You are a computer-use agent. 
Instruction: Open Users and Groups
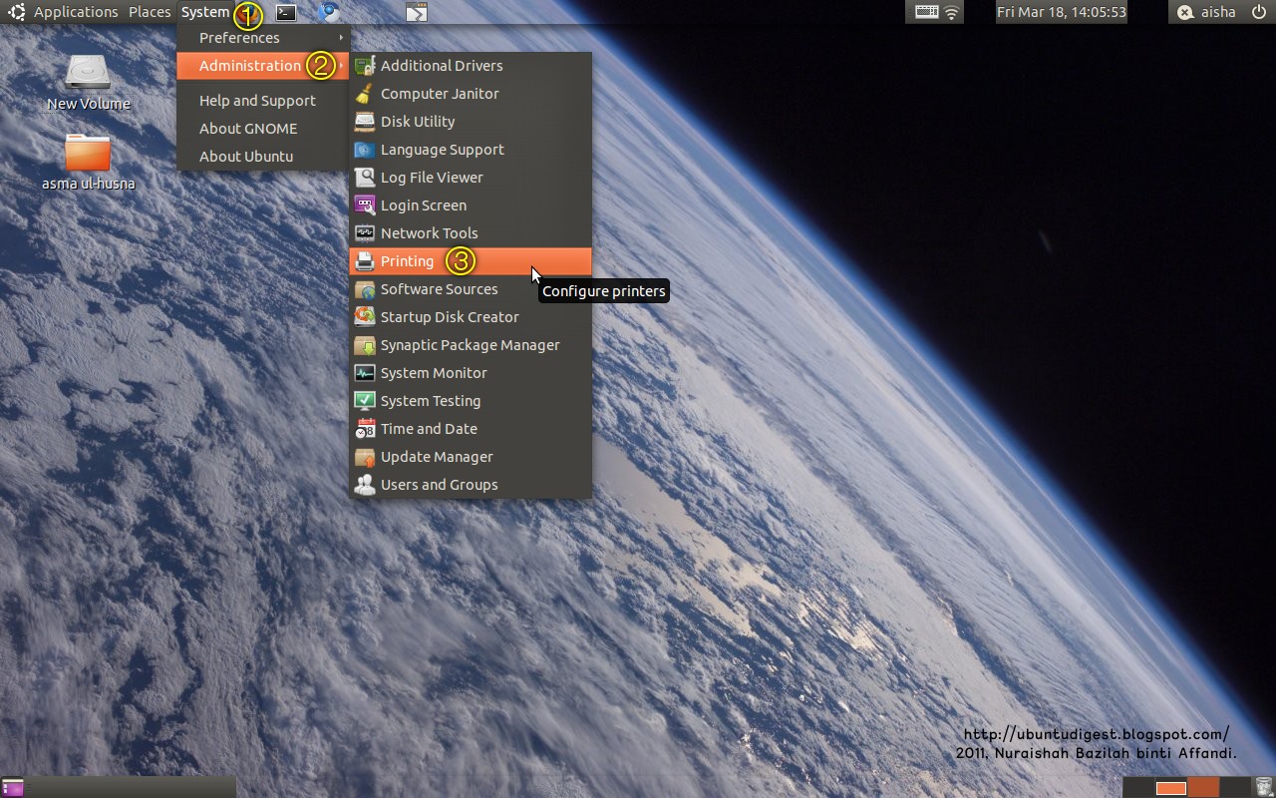click(471, 485)
